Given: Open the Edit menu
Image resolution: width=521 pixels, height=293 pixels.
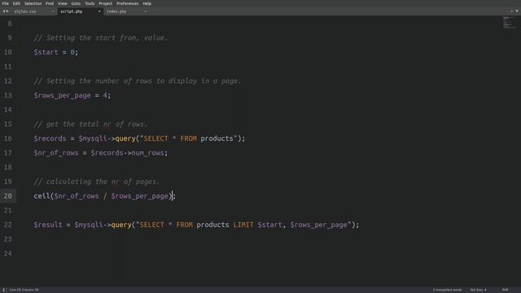Looking at the screenshot, I should pos(16,3).
